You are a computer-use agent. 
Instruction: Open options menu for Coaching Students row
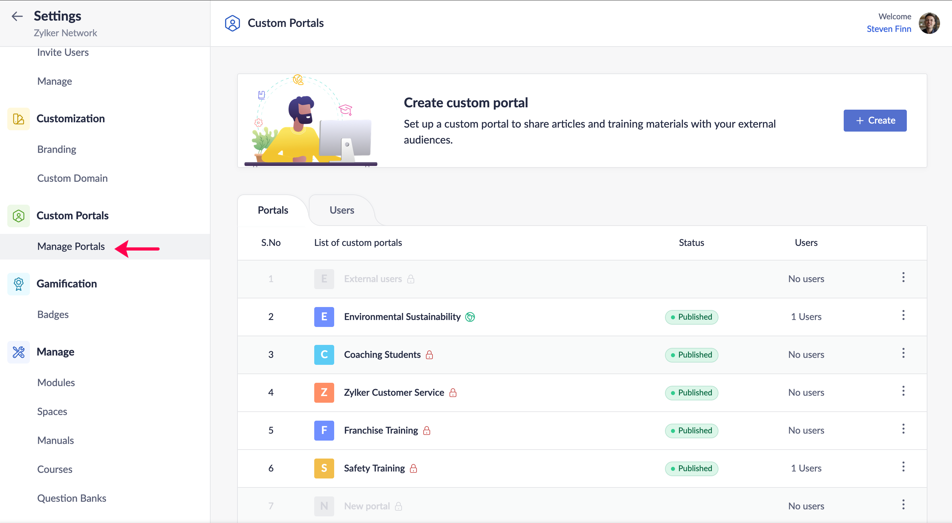(903, 353)
